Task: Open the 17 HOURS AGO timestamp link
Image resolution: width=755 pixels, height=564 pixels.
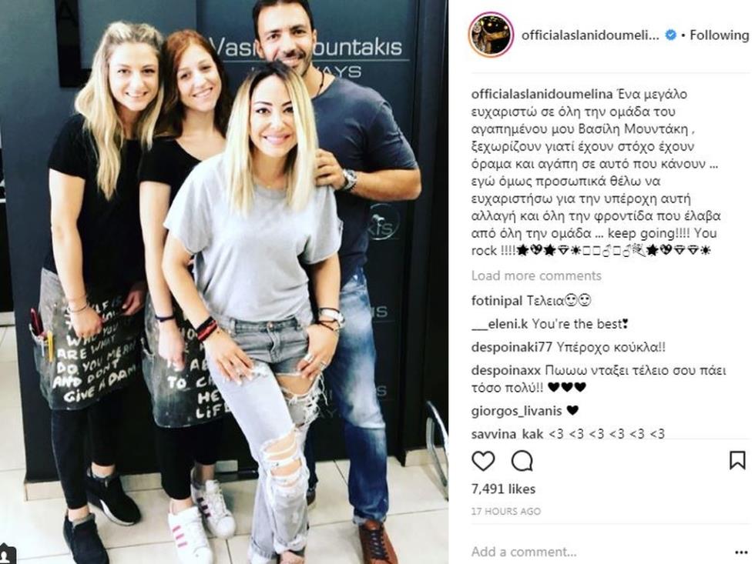Action: point(506,511)
